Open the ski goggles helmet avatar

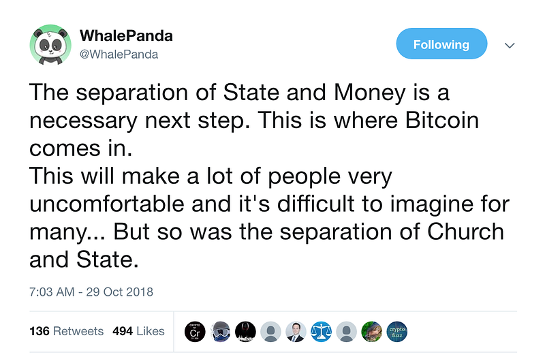220,332
